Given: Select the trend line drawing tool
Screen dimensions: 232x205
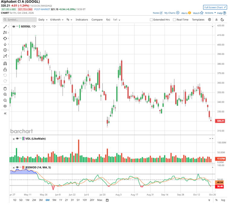Looking at the screenshot, I should 5,27.
